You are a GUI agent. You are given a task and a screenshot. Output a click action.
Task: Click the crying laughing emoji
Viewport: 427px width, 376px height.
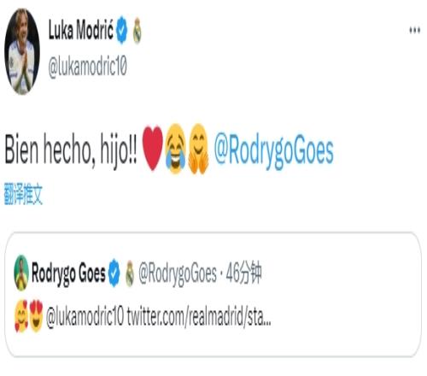[x=175, y=149]
